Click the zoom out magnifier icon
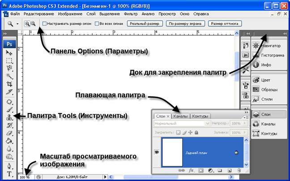 coord(33,23)
